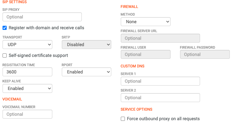Click the Service Options section heading
233x138 pixels.
click(x=136, y=109)
